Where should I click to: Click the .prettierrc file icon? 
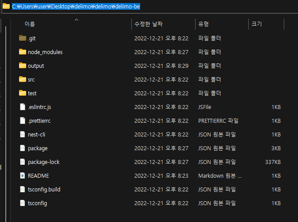[23, 121]
